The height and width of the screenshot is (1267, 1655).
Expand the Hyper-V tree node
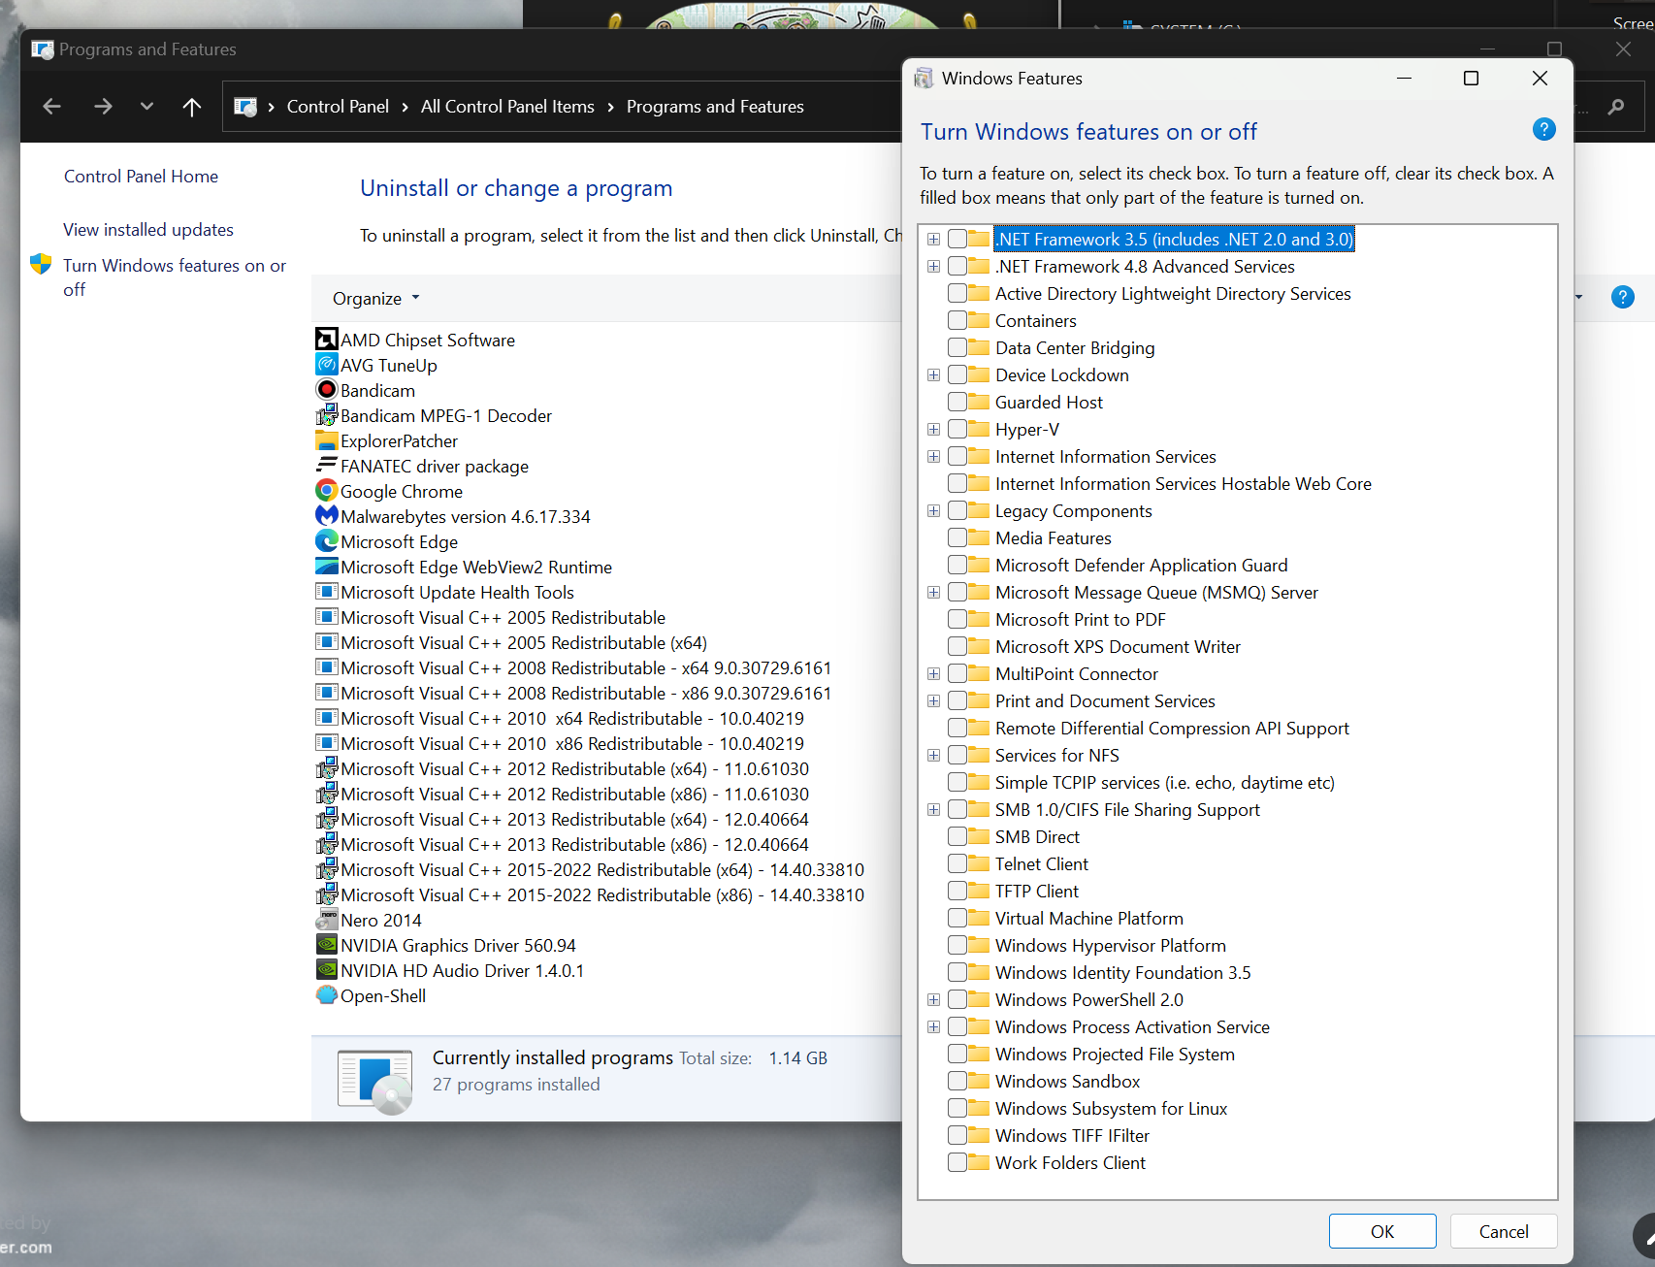coord(933,429)
